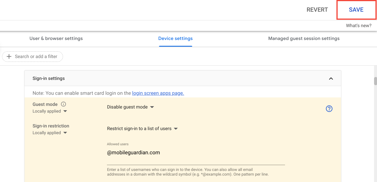Click the Search or add a filter field
The height and width of the screenshot is (182, 377).
click(33, 57)
